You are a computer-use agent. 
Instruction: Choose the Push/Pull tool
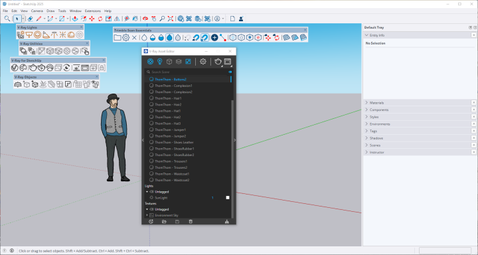click(x=74, y=19)
